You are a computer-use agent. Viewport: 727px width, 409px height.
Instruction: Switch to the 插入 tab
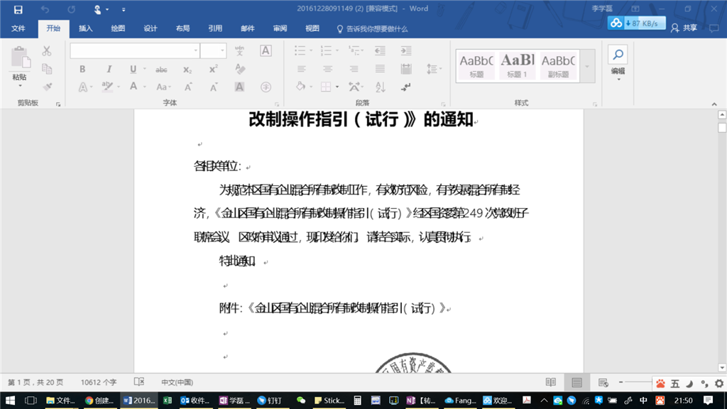click(85, 28)
